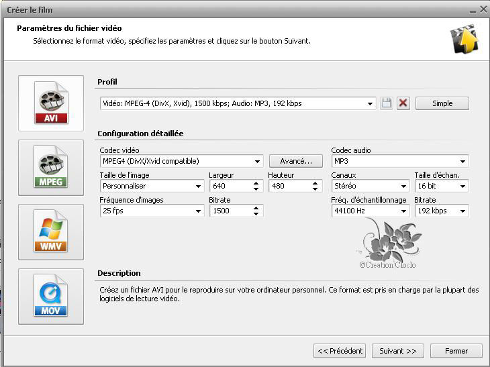Viewport: 490px width, 367px height.
Task: Expand the Codec vidéo dropdown
Action: point(258,162)
